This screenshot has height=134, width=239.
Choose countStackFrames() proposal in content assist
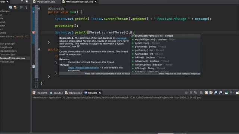166,36
